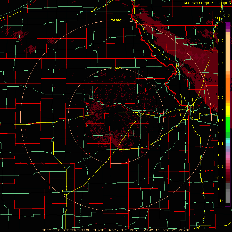The width and height of the screenshot is (232, 232).
Task: Click the 5.8 value on color scale
Action: 220,86
